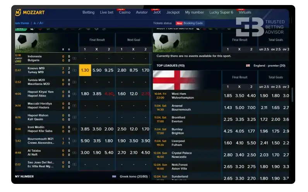Open the Arsenal vs Bournemouth match
This screenshot has width=308, height=192.
(x=181, y=107)
